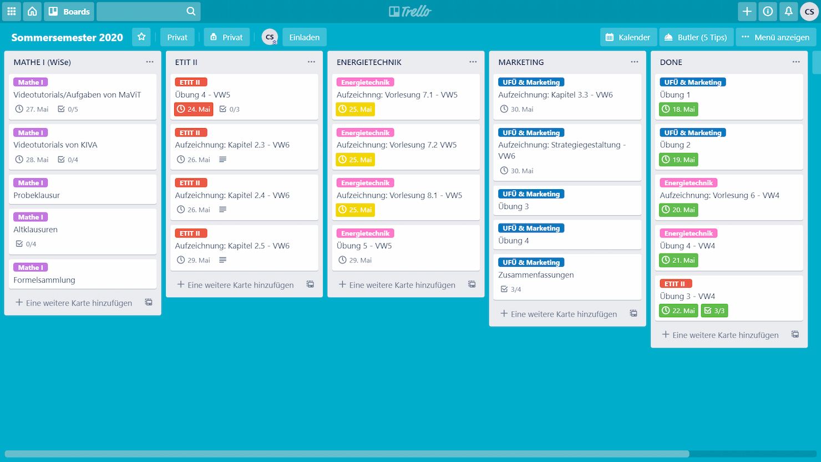Click 29. Mai due date on Übung 5 - VW5
Screen dimensions: 821x462
(355, 260)
